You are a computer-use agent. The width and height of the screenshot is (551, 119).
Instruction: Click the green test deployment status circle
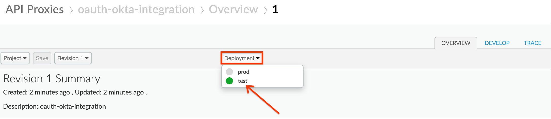coord(229,81)
